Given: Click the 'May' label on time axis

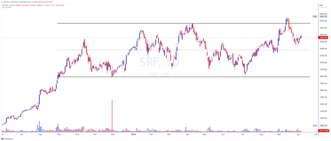Looking at the screenshot, I should [204, 135].
